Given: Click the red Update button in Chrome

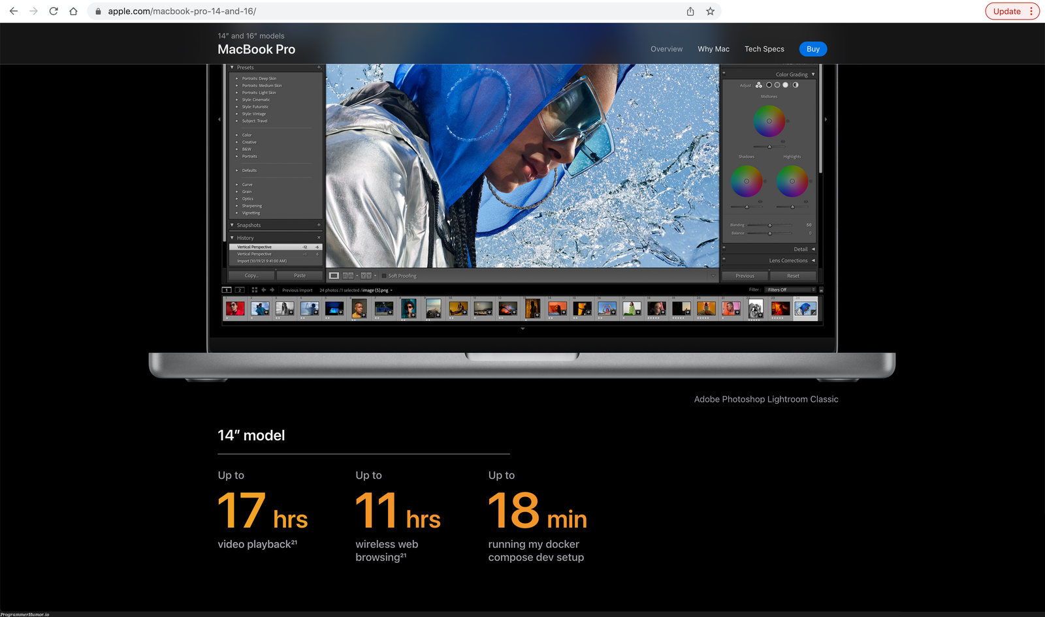Looking at the screenshot, I should click(x=1012, y=11).
